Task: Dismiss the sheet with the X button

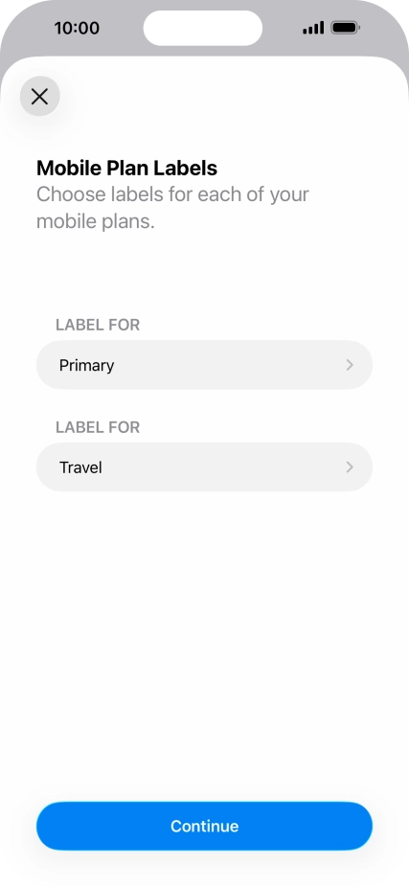Action: tap(39, 97)
